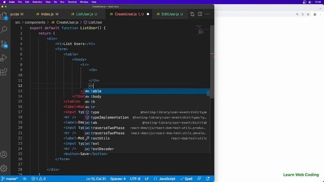This screenshot has width=324, height=182.
Task: Change indentation via Spaces: 4
Action: (x=118, y=178)
